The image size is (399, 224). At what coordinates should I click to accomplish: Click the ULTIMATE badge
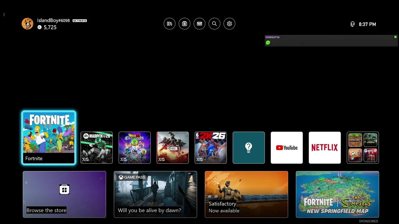pyautogui.click(x=80, y=21)
